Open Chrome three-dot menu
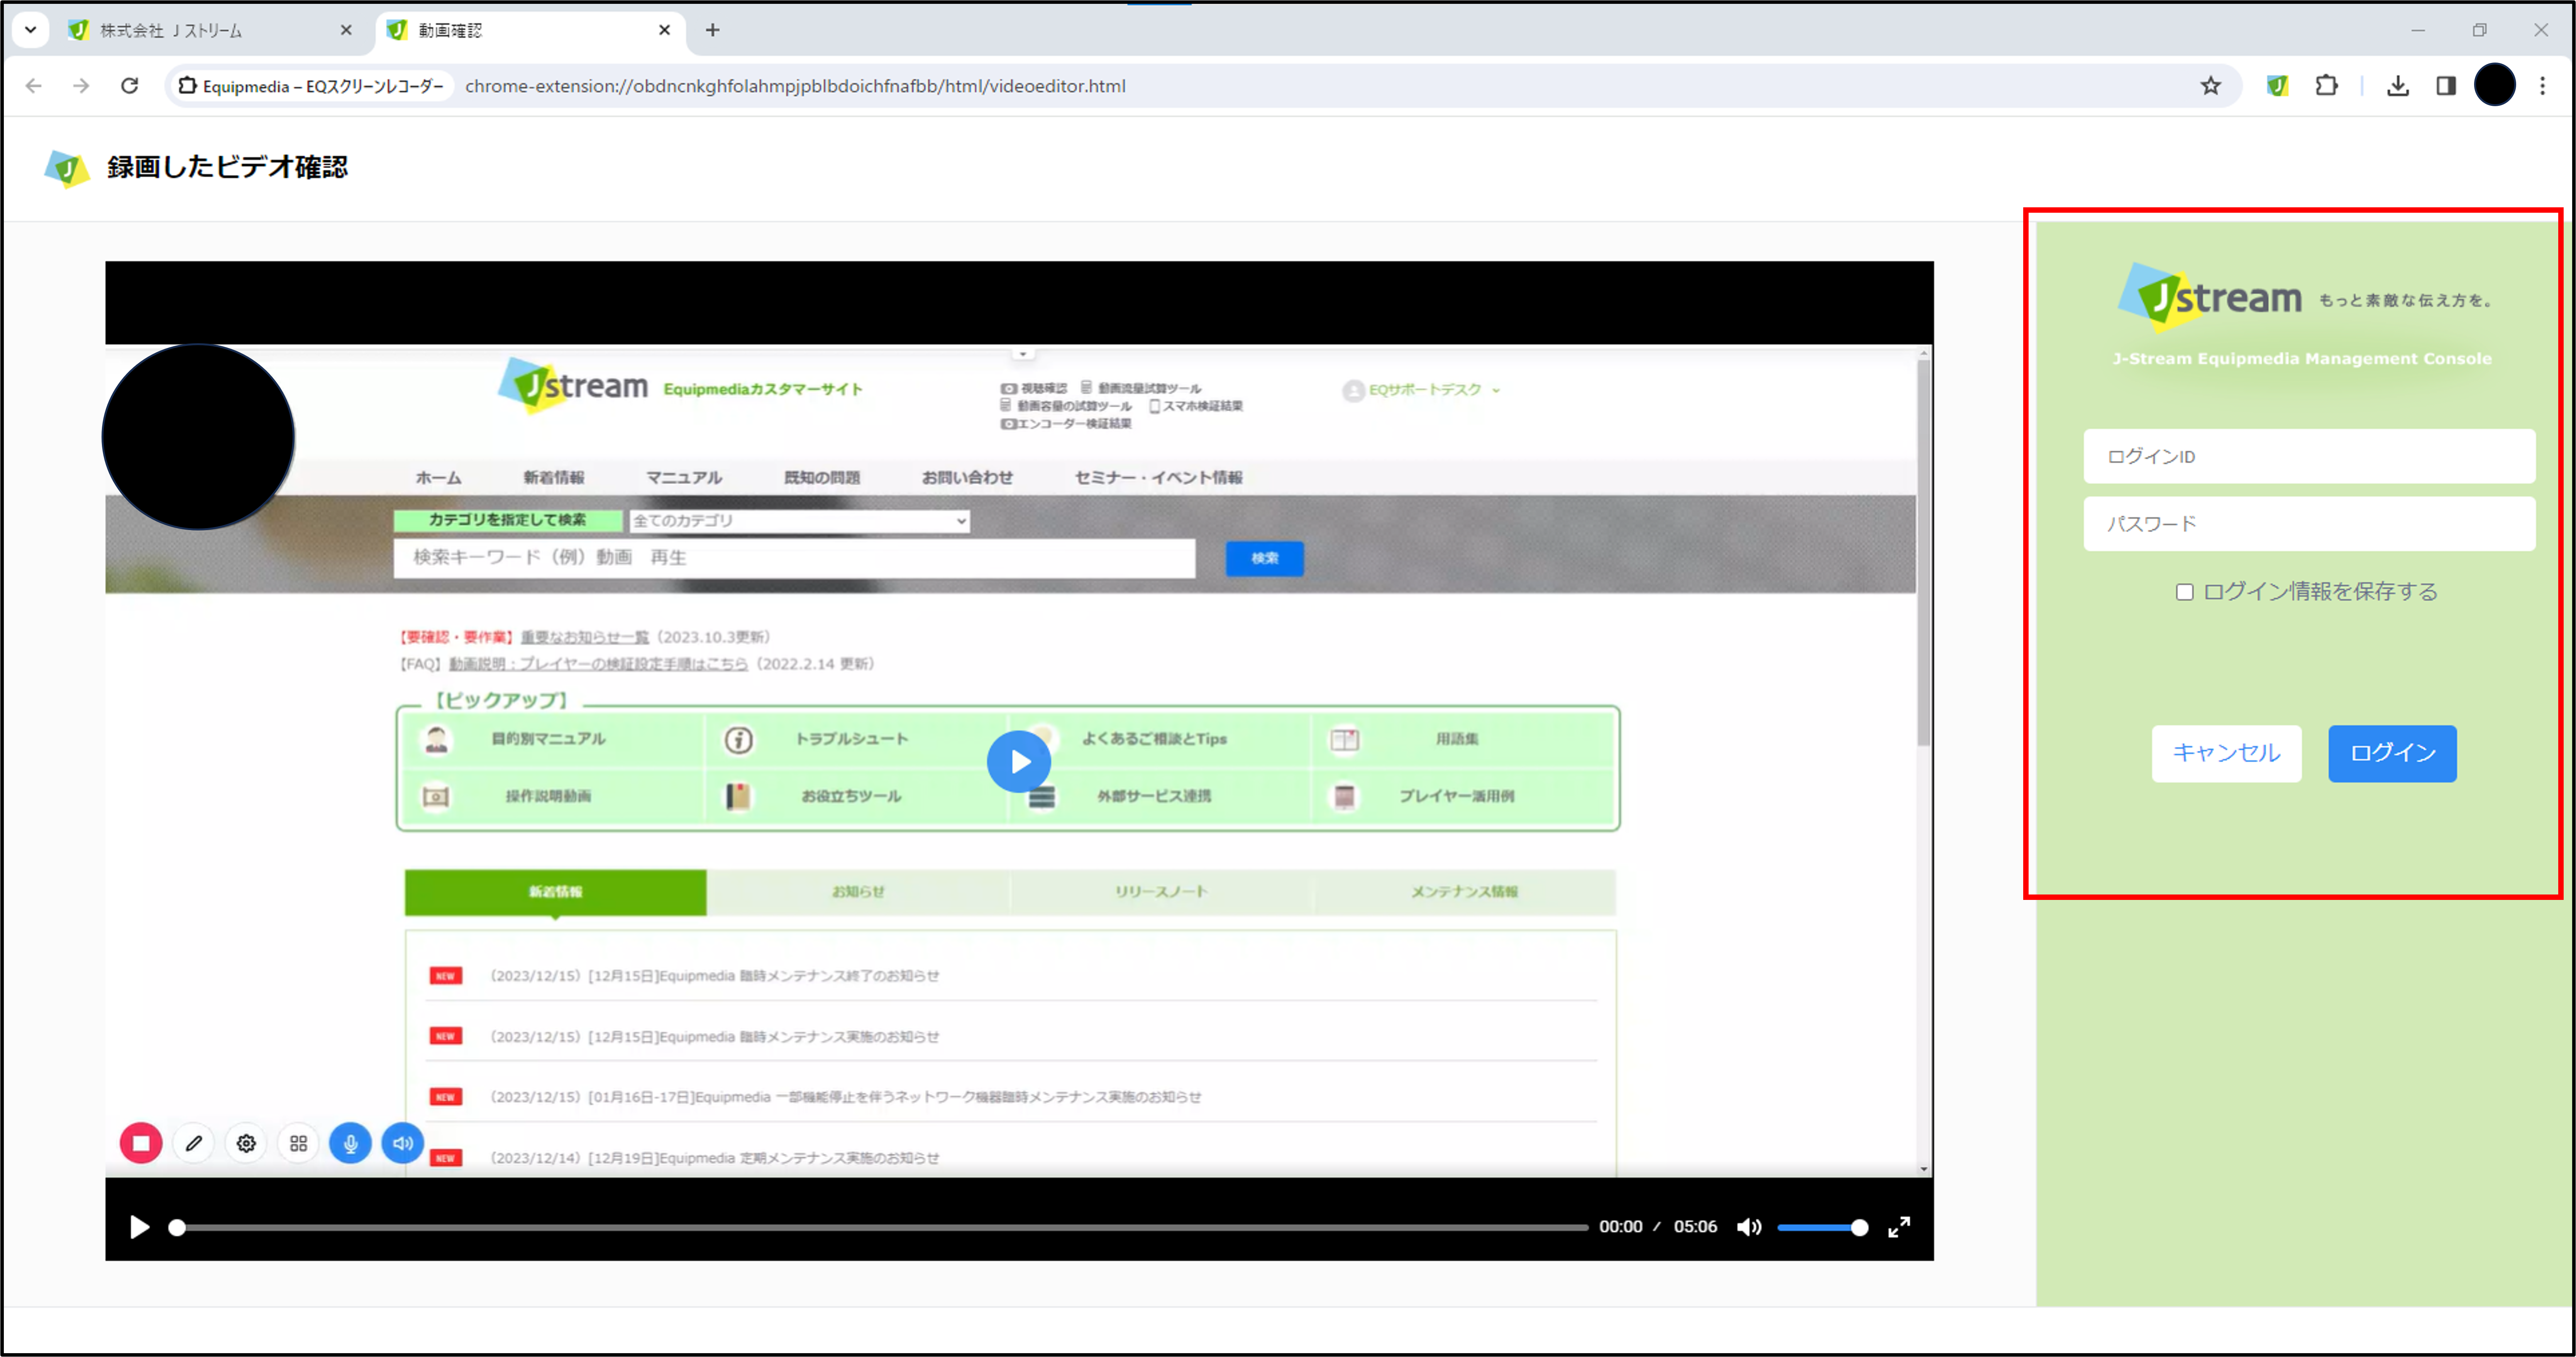Screen dimensions: 2576x1357 [2543, 86]
